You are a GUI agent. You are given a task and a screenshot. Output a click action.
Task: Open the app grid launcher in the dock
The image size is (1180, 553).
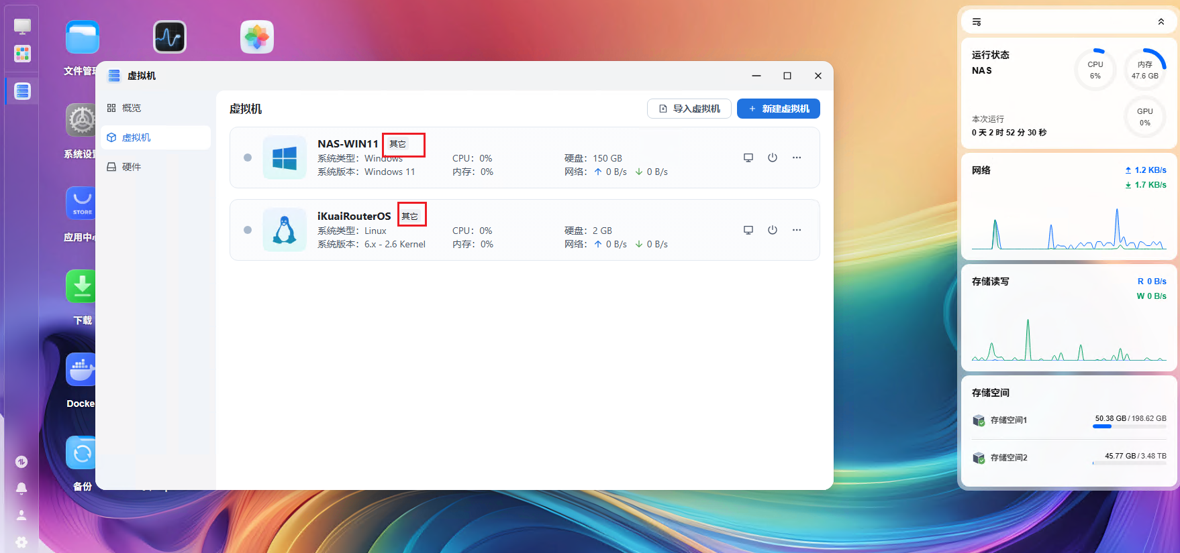22,54
